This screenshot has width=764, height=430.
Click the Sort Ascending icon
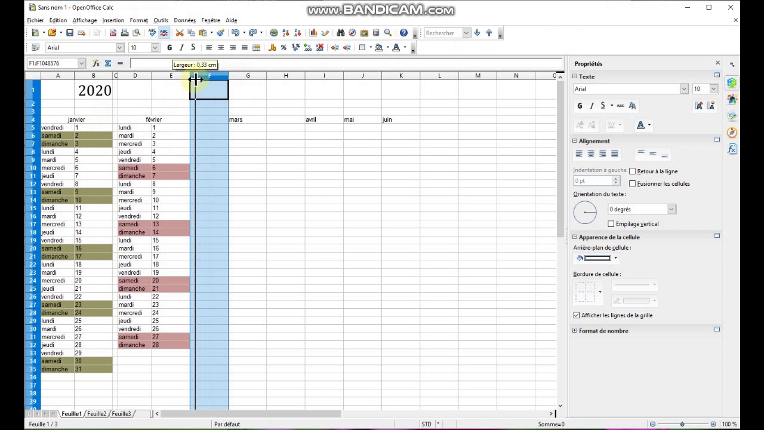tap(286, 33)
